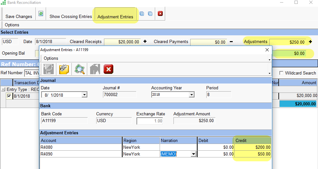Expand the Accounting Year dropdown
The width and height of the screenshot is (318, 169).
pos(192,95)
